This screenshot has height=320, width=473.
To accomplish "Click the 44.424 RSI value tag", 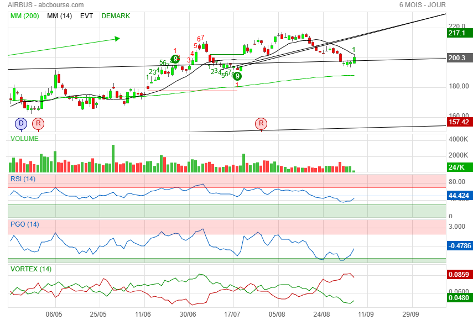I will point(459,196).
